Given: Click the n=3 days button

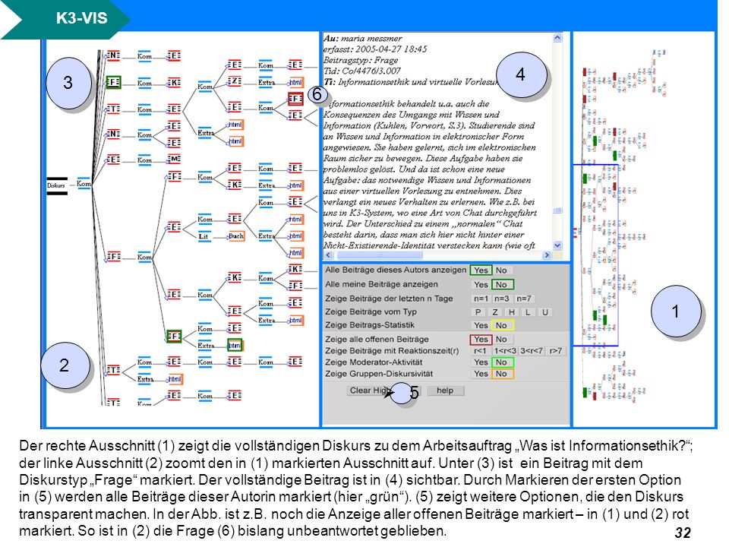Looking at the screenshot, I should click(502, 299).
